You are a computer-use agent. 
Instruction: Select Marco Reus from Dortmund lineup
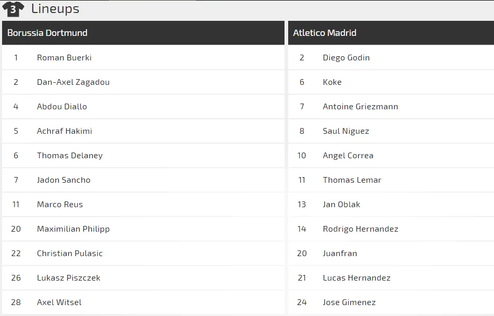(60, 205)
